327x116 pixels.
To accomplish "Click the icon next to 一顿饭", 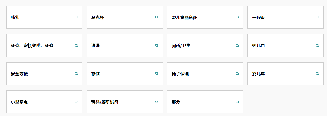I will pyautogui.click(x=318, y=17).
